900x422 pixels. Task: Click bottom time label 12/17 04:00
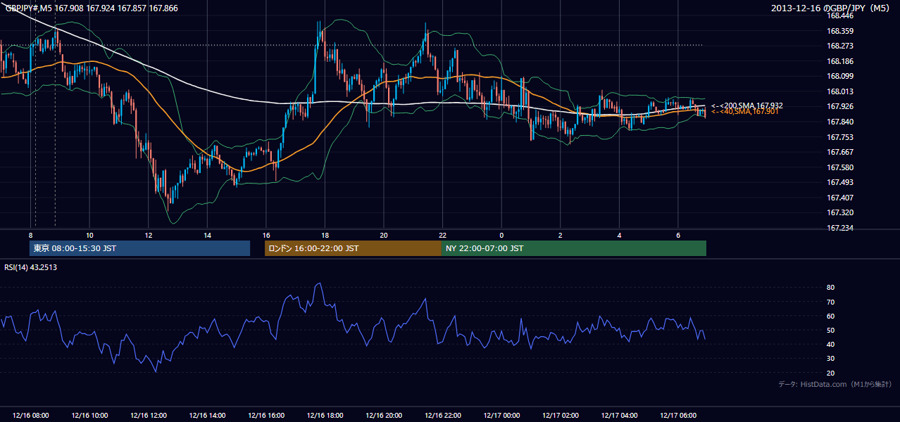click(x=619, y=416)
